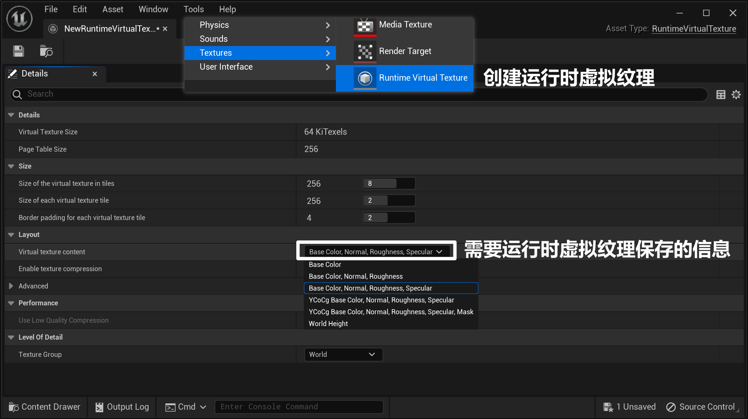Open the File menu

pos(51,9)
